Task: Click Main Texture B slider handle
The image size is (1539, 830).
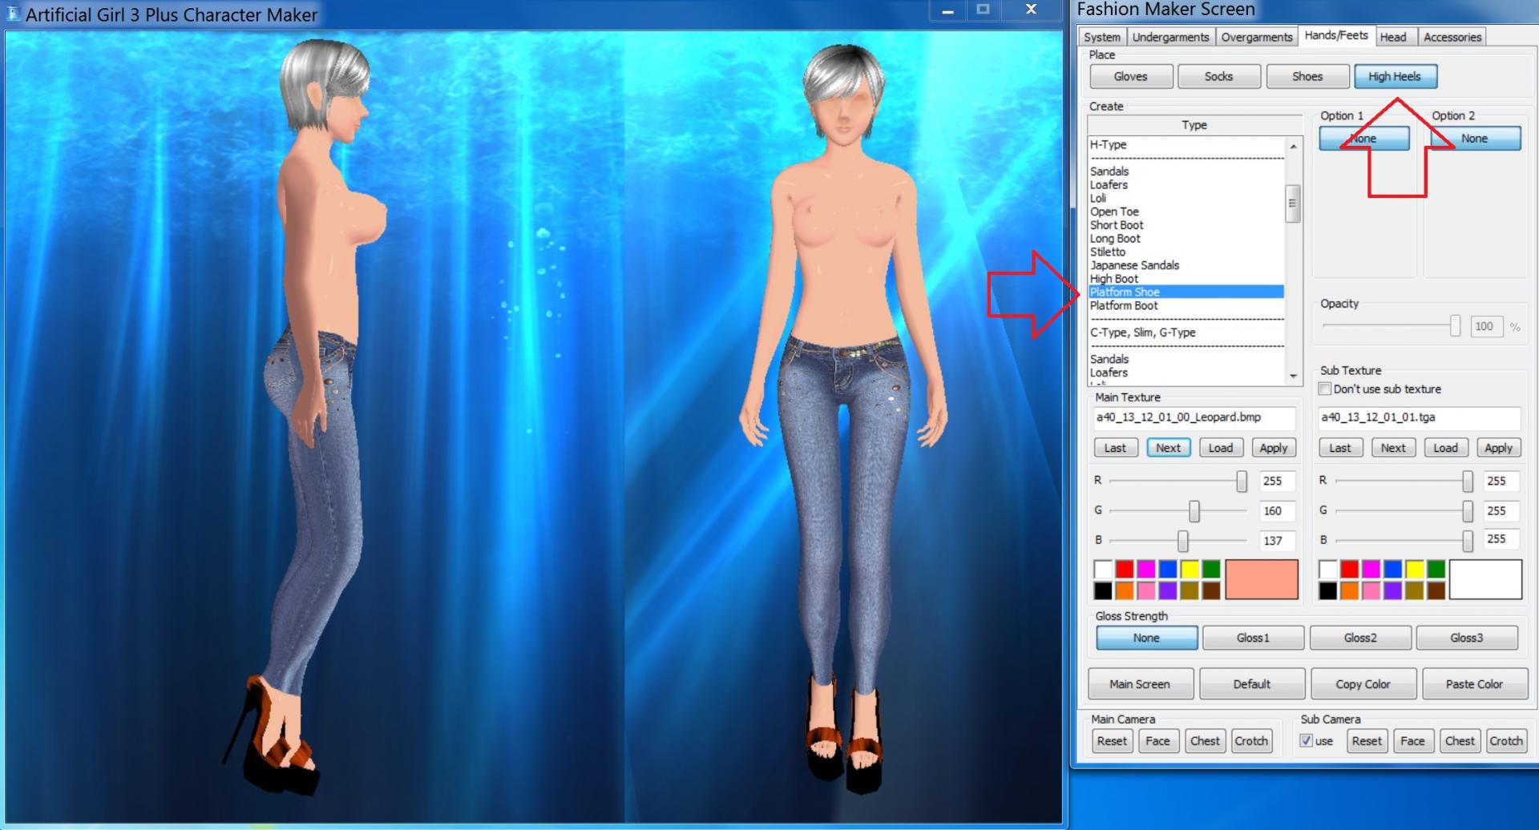Action: 1183,541
